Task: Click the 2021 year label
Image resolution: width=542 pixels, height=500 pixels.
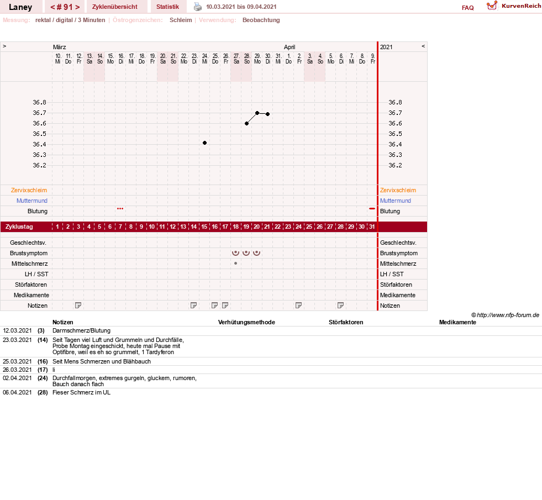Action: pyautogui.click(x=386, y=47)
